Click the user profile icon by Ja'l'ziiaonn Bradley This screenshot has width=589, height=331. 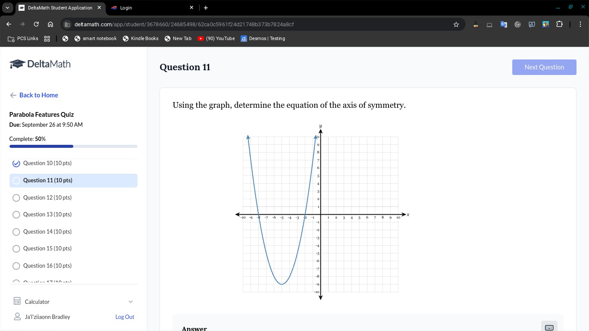[x=17, y=317]
